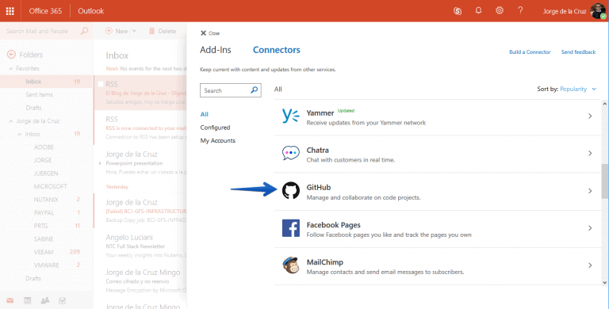This screenshot has width=609, height=309.
Task: Click the connector list scrollbar thumb
Action: pyautogui.click(x=604, y=181)
